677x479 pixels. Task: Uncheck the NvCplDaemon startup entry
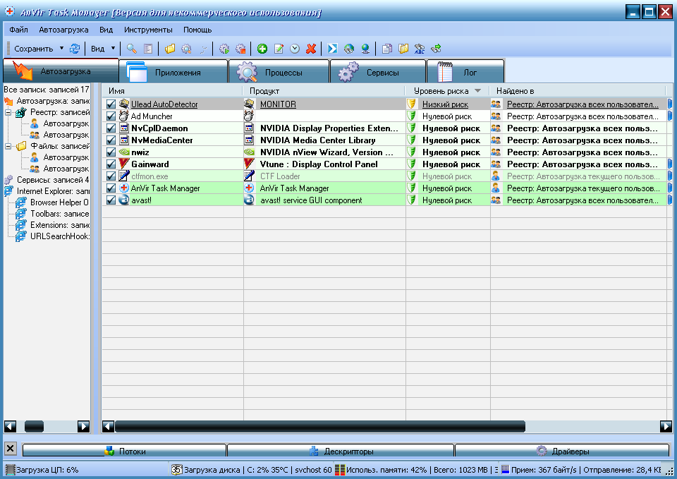pyautogui.click(x=111, y=128)
